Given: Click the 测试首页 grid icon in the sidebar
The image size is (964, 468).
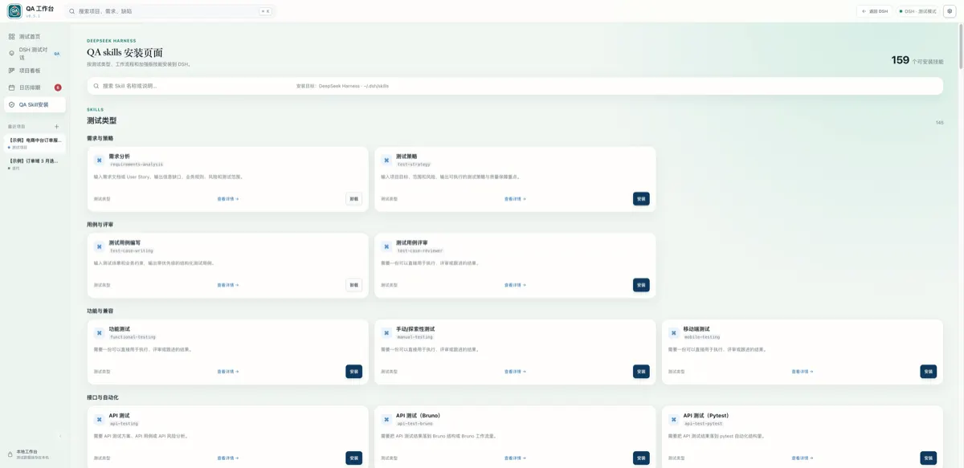Looking at the screenshot, I should tap(12, 37).
